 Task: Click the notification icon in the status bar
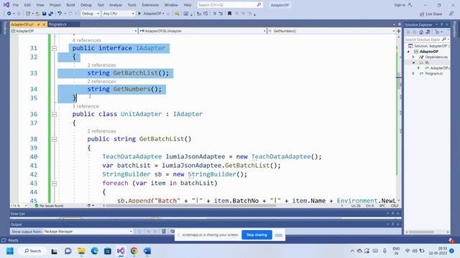[451, 241]
